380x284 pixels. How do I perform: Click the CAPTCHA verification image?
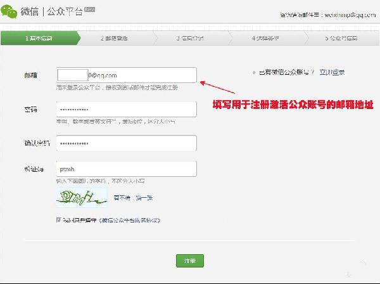click(81, 198)
